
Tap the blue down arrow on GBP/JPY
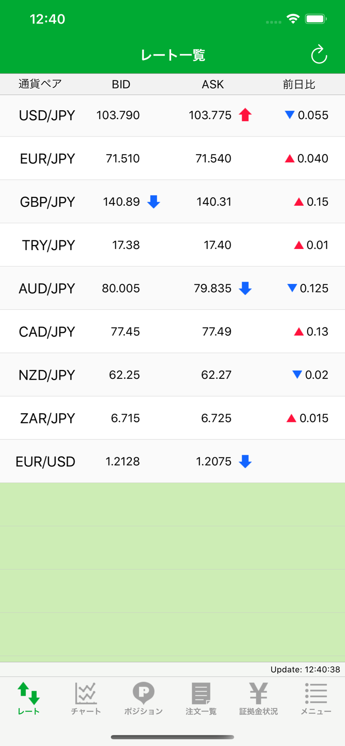[x=153, y=202]
